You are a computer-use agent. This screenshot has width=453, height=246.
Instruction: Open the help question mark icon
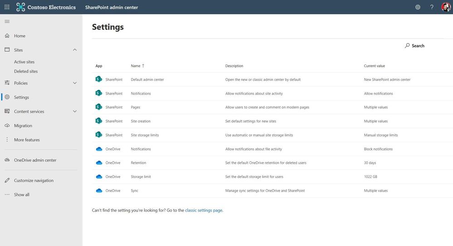[432, 7]
